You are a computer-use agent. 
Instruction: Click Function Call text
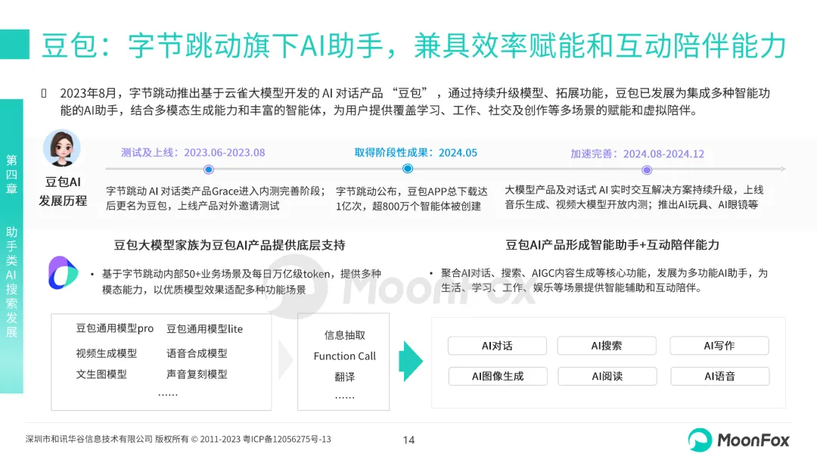pos(344,356)
